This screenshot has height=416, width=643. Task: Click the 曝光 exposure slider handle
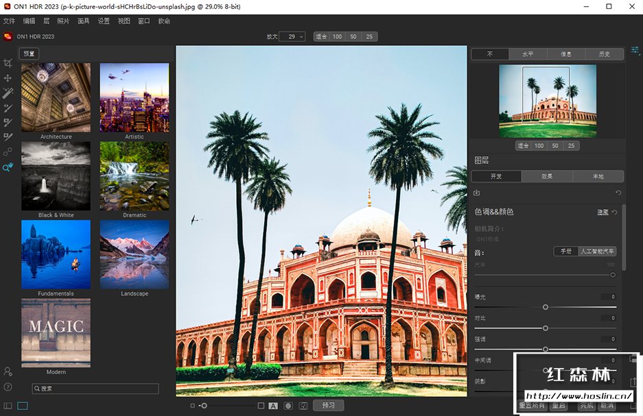[546, 307]
